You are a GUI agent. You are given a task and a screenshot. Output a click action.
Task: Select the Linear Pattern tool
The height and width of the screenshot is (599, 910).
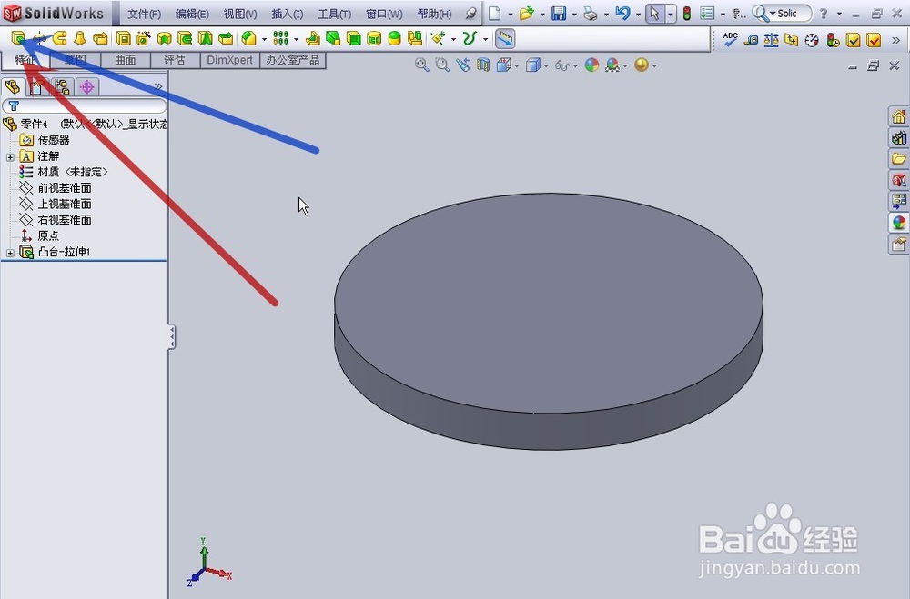pyautogui.click(x=281, y=38)
